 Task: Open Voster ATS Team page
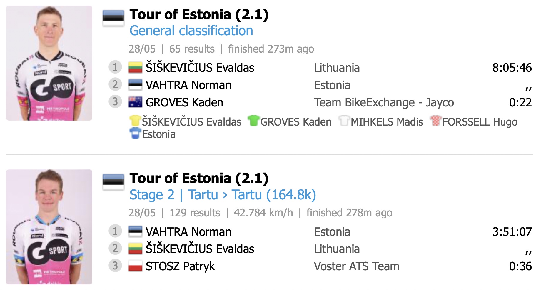(x=357, y=266)
